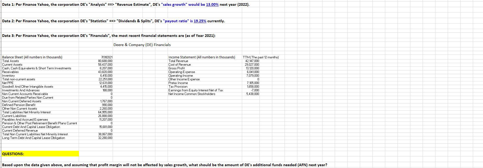Viewport: 483px width, 168px height.
Task: Select the value 29,027,000
Action: pyautogui.click(x=252, y=64)
